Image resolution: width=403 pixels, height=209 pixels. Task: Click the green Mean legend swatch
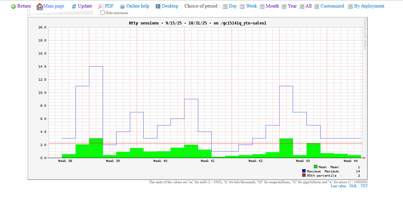tap(316, 167)
